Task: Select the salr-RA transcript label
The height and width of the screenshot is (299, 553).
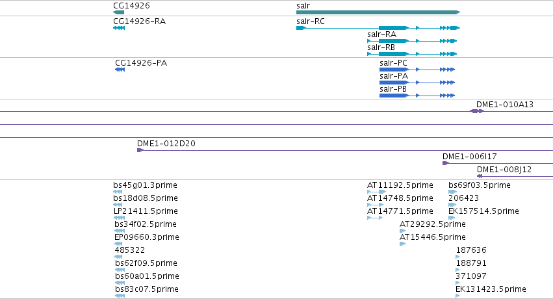Action: [x=381, y=34]
